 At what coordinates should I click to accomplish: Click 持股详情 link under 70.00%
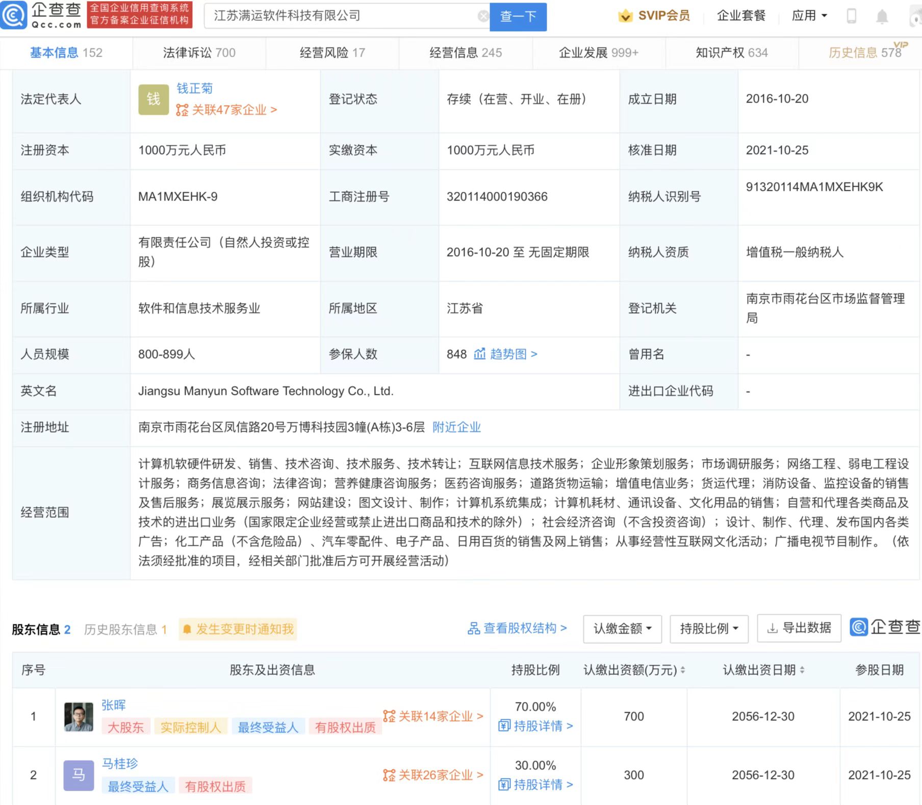(535, 725)
